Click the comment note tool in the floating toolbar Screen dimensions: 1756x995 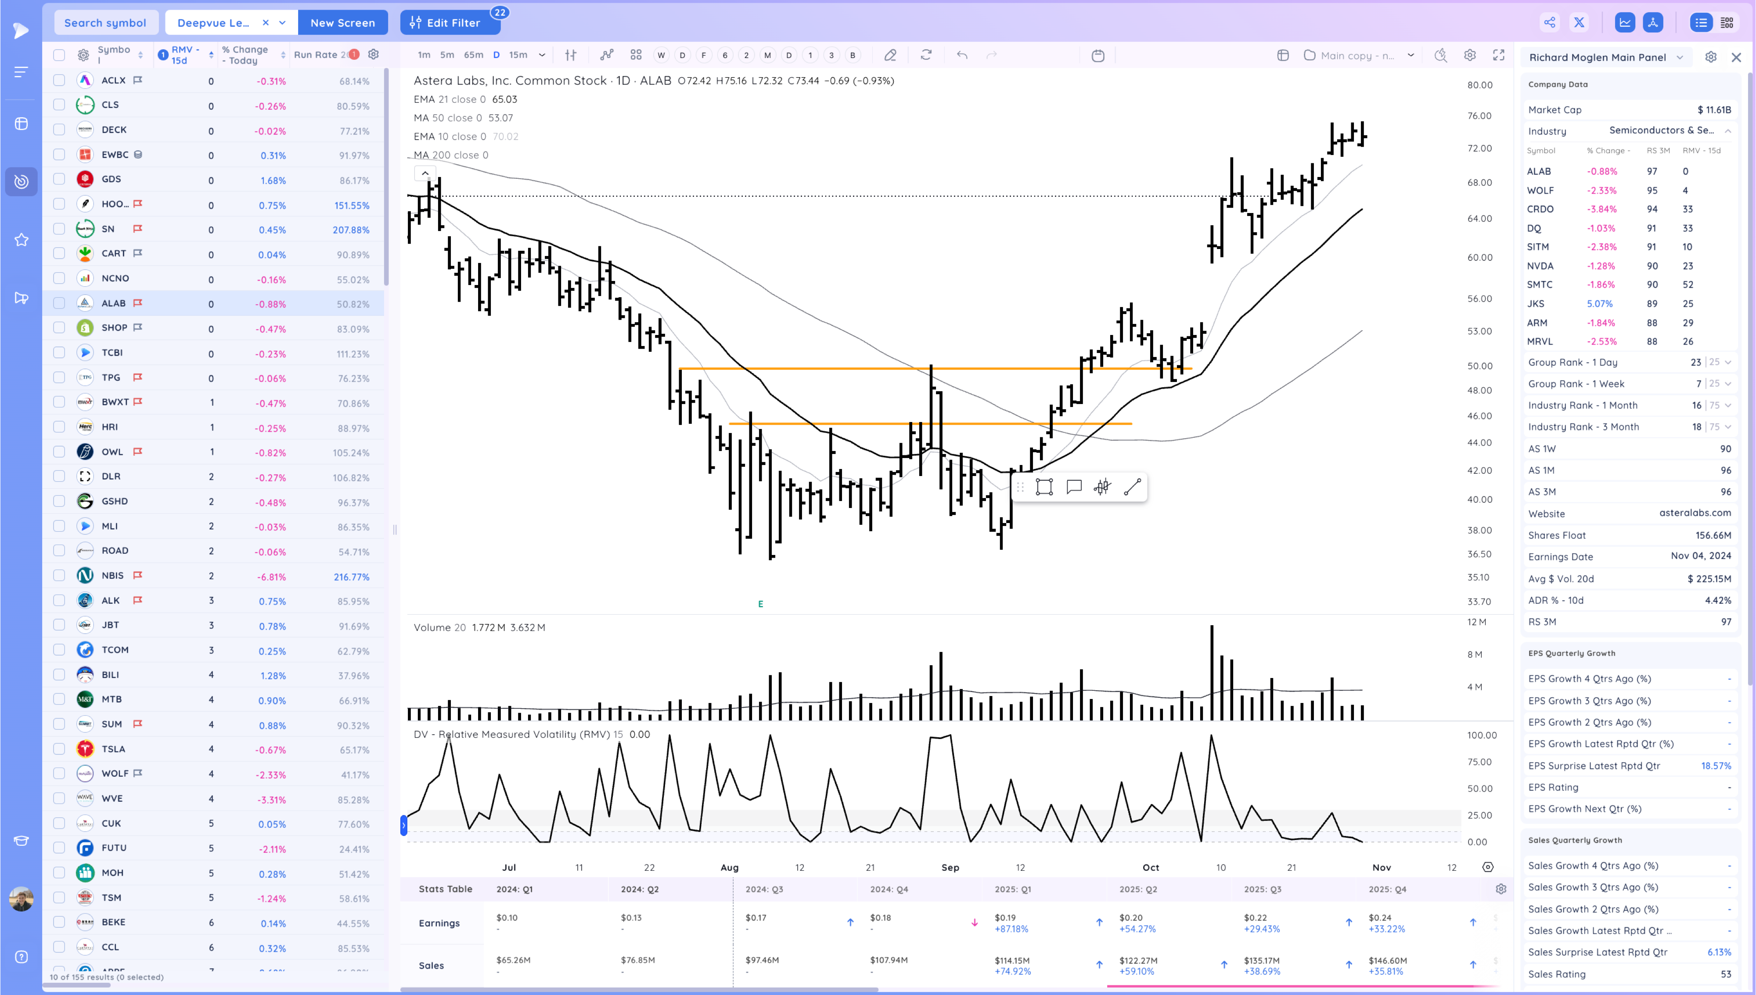coord(1074,487)
